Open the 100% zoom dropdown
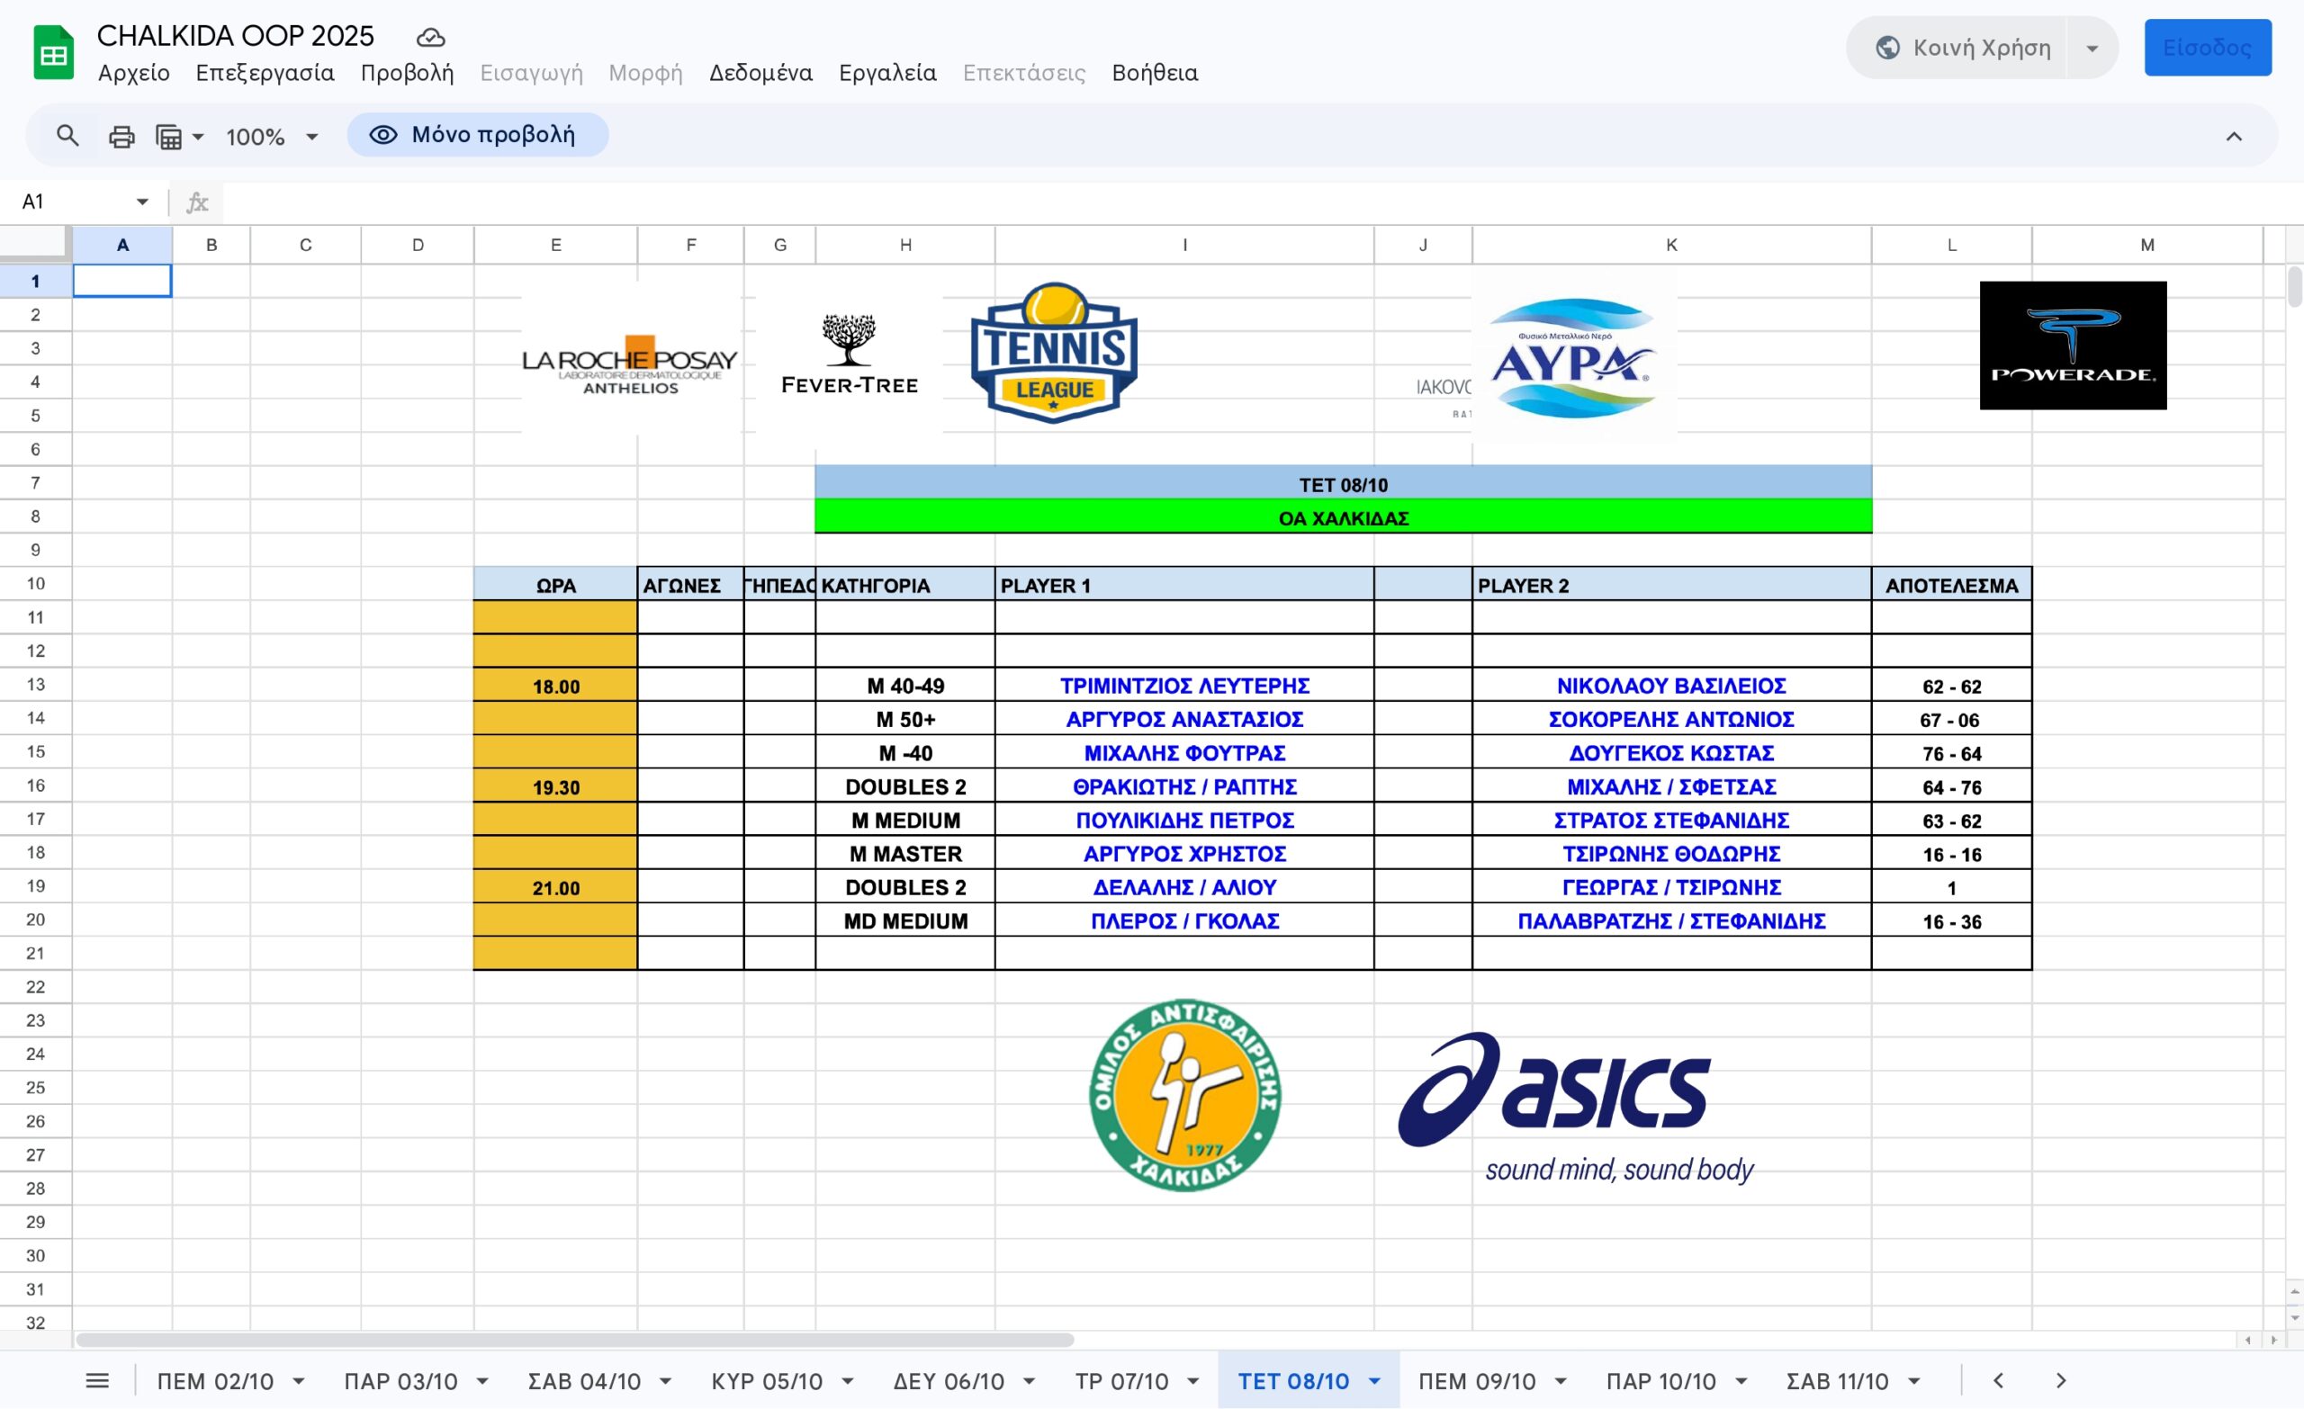Image resolution: width=2304 pixels, height=1409 pixels. pos(272,137)
